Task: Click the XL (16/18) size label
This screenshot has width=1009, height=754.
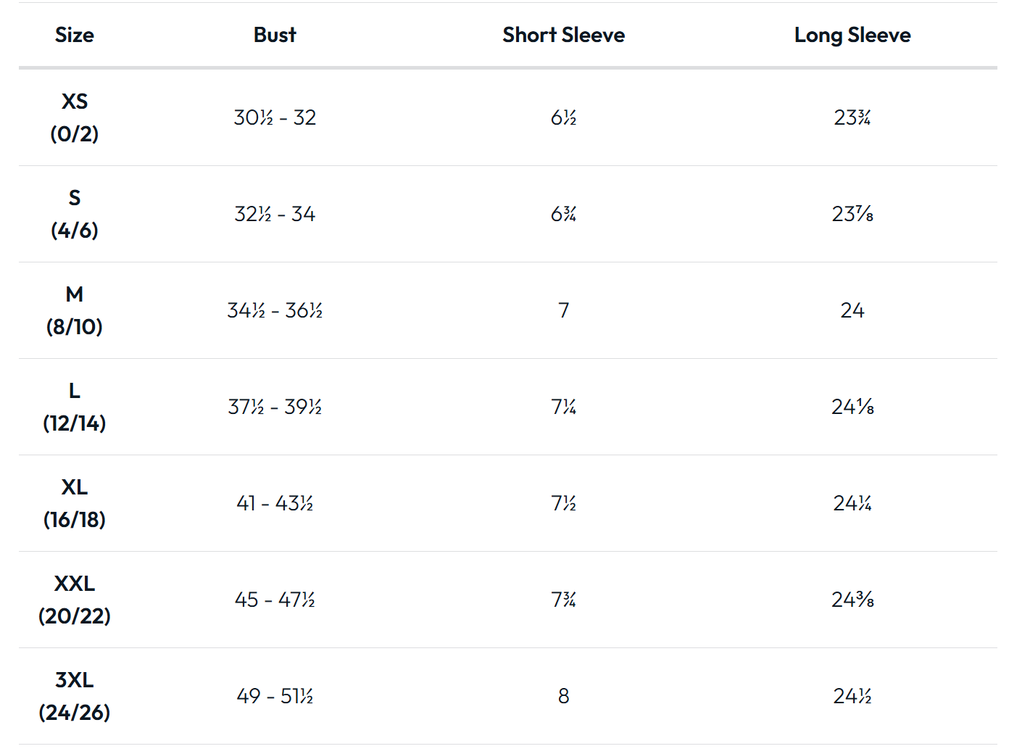Action: click(x=75, y=503)
